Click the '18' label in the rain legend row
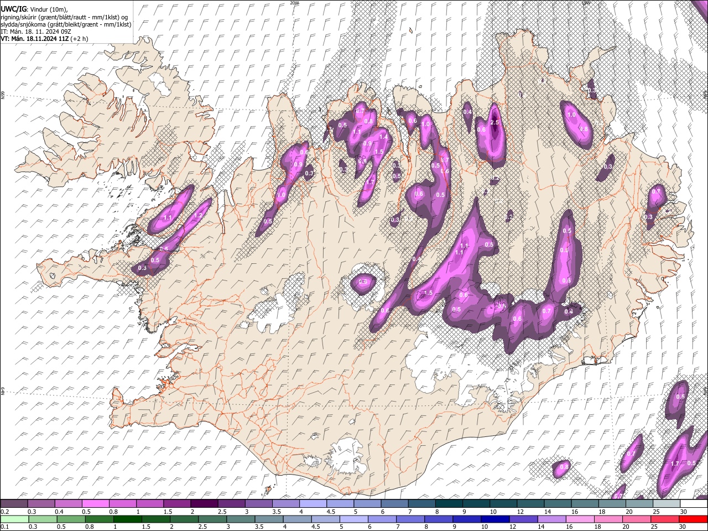This screenshot has width=708, height=531. tap(598, 527)
